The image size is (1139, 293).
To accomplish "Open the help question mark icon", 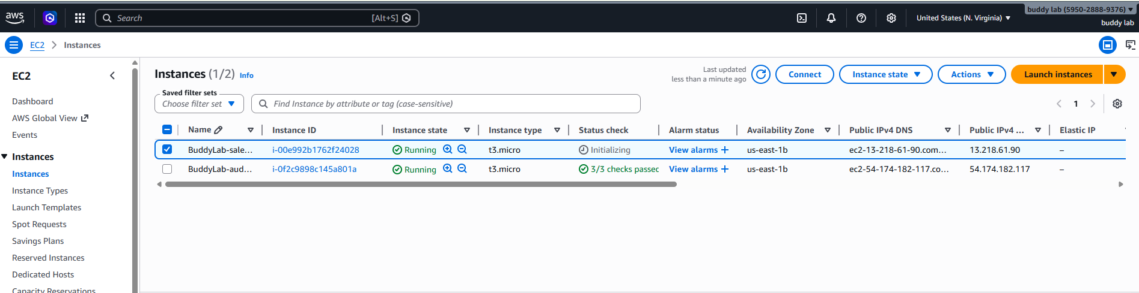I will coord(861,18).
